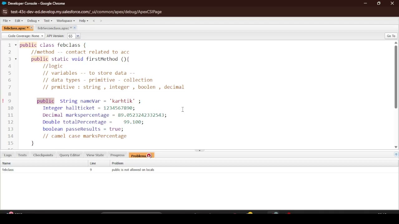Screen dimensions: 399x224
Task: Switch to the febSeconclass.apxc tab
Action: click(x=54, y=28)
